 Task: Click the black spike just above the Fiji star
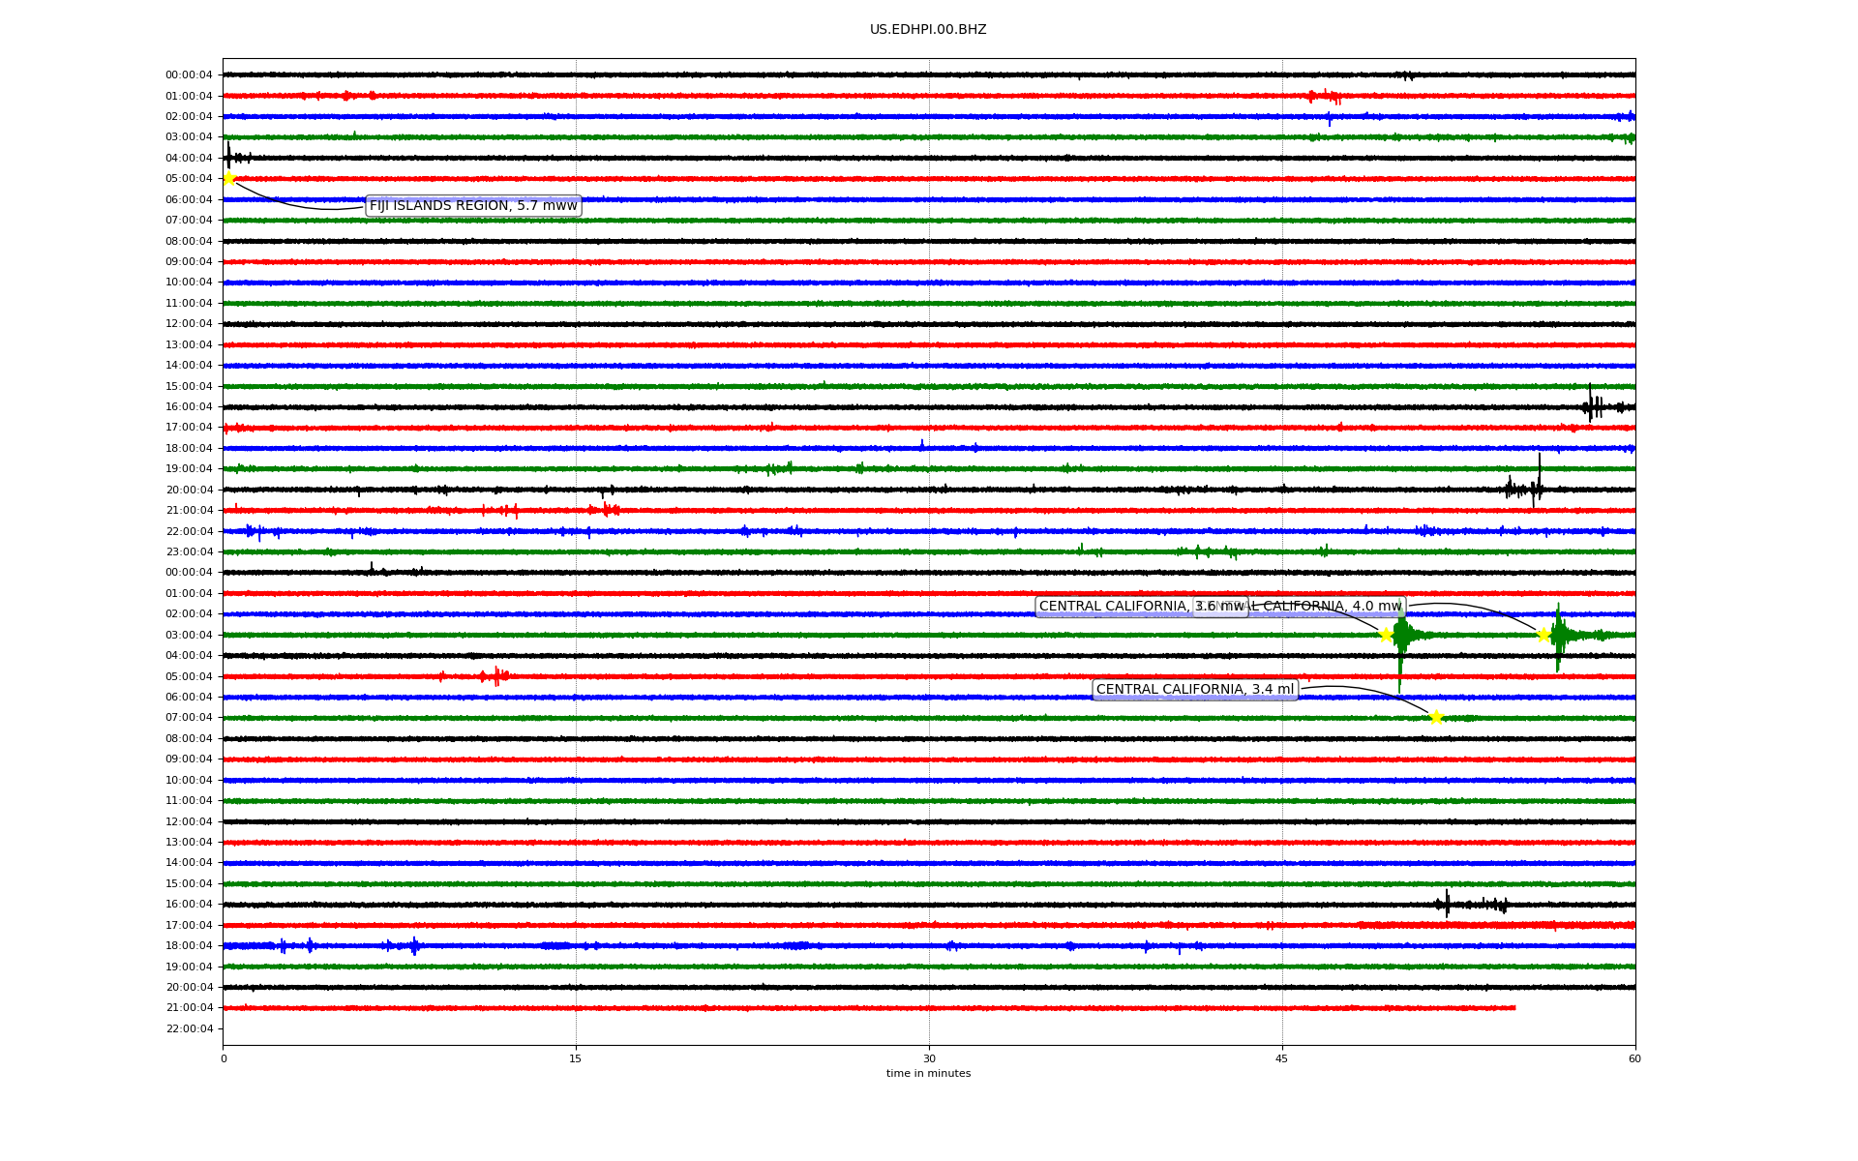(228, 155)
